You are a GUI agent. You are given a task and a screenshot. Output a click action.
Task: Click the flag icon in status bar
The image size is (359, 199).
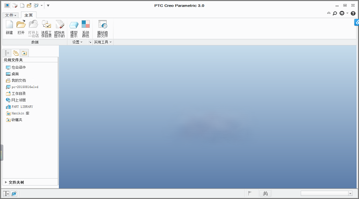coord(250,194)
